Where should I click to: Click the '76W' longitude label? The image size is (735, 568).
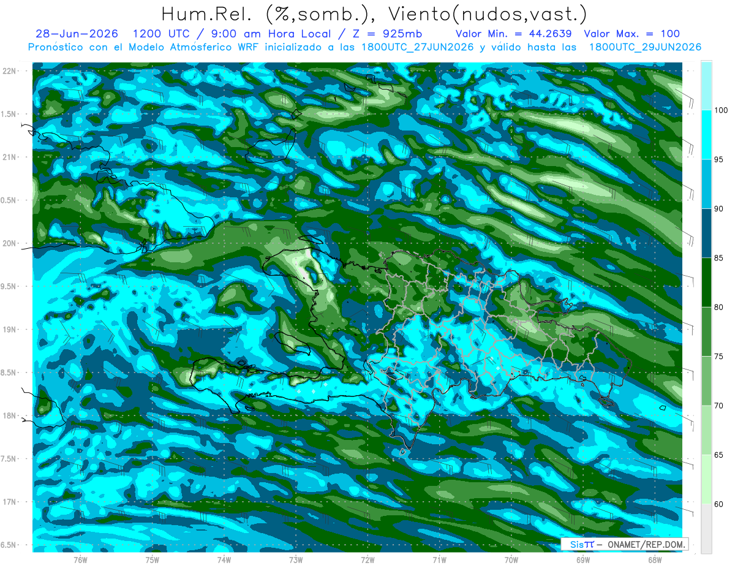(80, 560)
